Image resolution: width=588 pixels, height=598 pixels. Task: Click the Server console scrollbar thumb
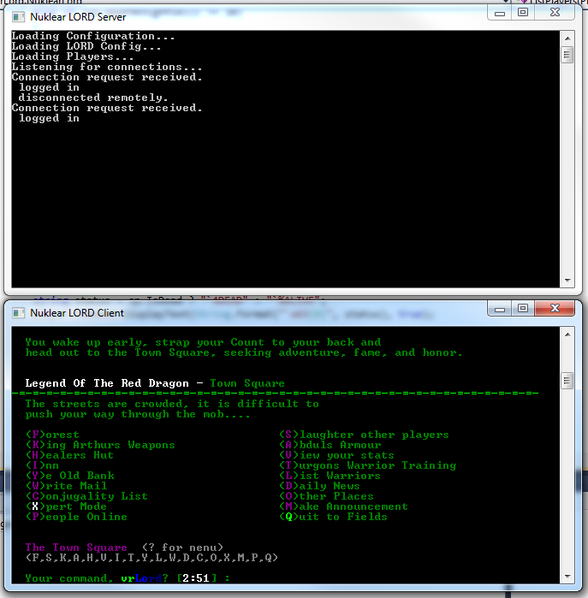pyautogui.click(x=567, y=55)
